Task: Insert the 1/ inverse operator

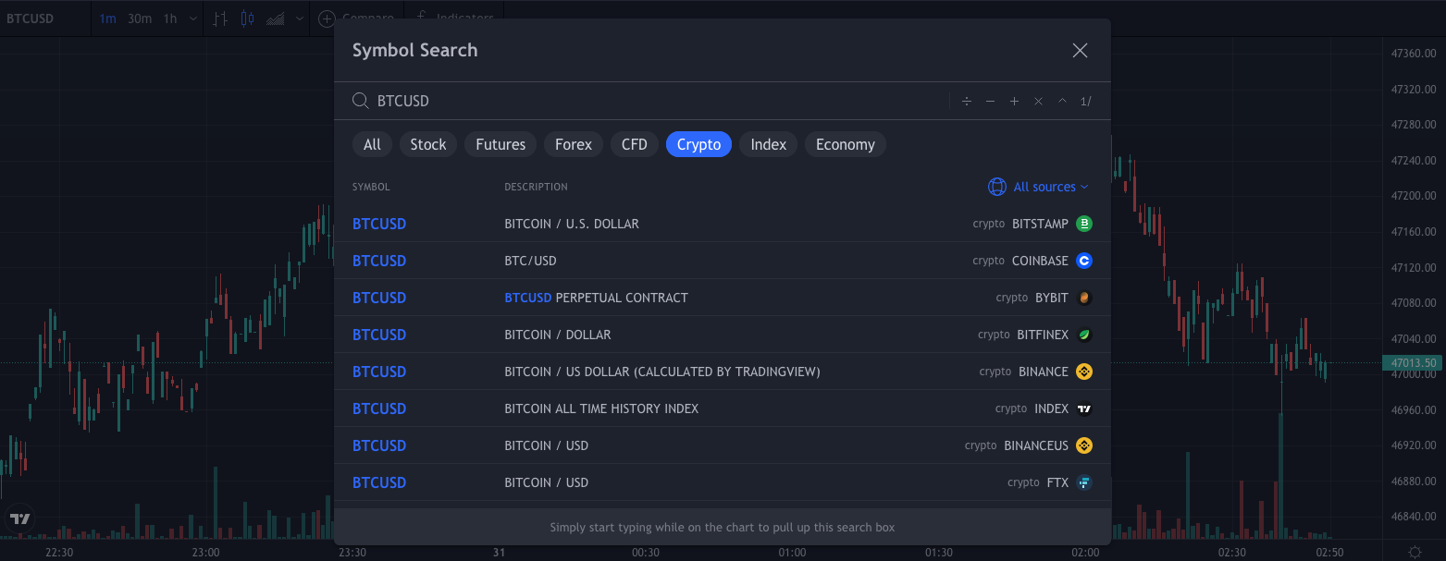Action: (x=1086, y=102)
